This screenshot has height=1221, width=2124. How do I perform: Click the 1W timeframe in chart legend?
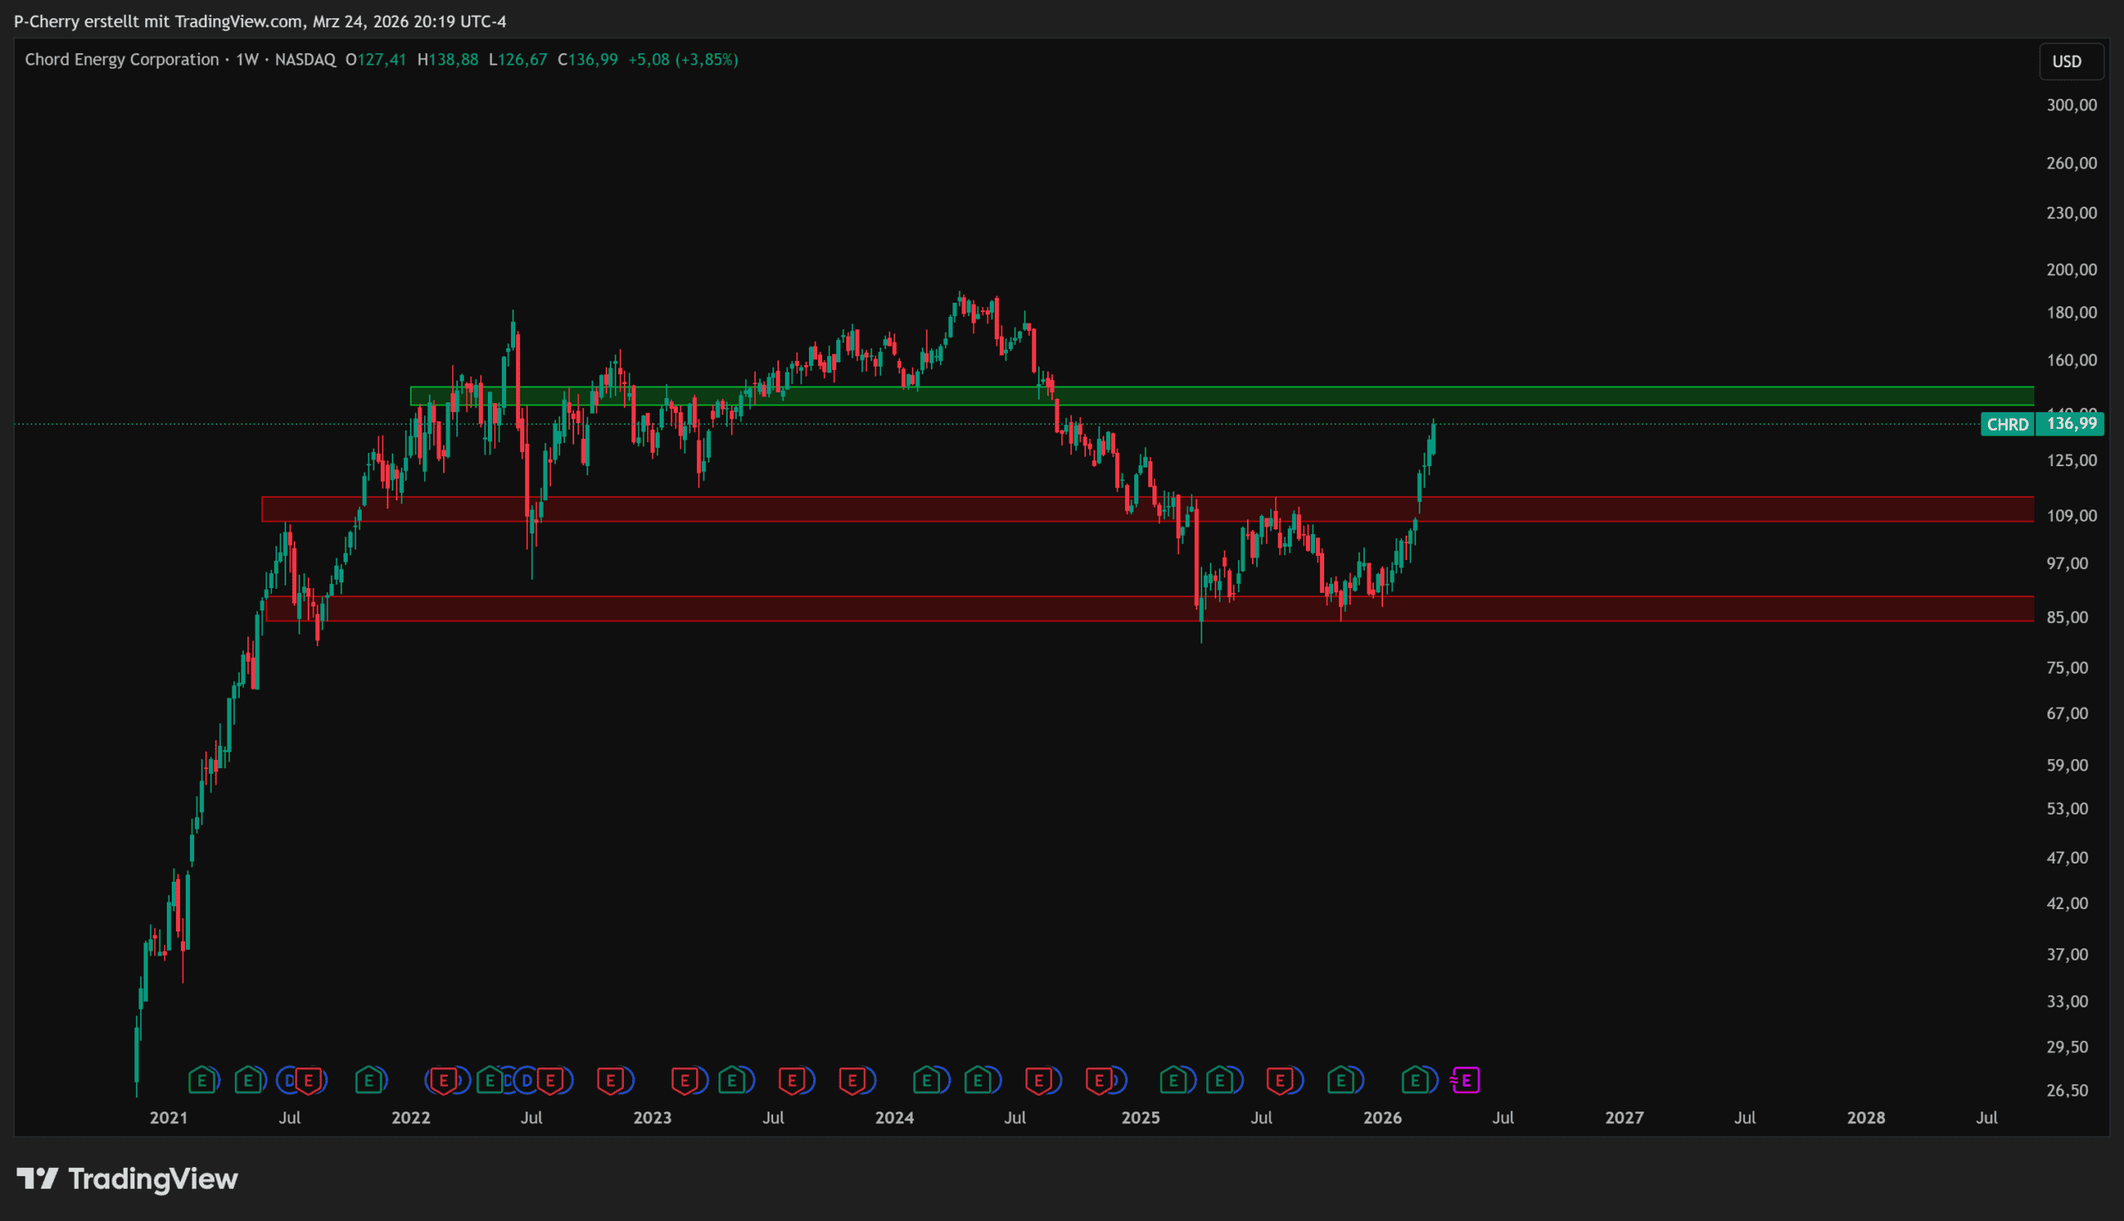(x=246, y=60)
